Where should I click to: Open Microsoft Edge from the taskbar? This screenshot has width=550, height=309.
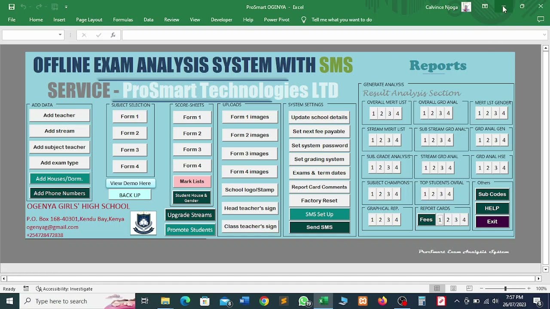[x=185, y=301]
